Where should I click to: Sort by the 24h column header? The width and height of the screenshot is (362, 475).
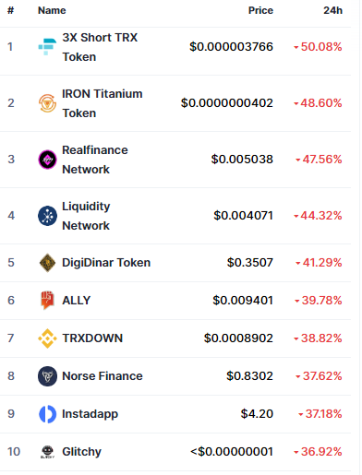coord(332,10)
